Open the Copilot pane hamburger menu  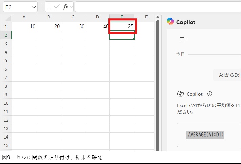pyautogui.click(x=183, y=39)
